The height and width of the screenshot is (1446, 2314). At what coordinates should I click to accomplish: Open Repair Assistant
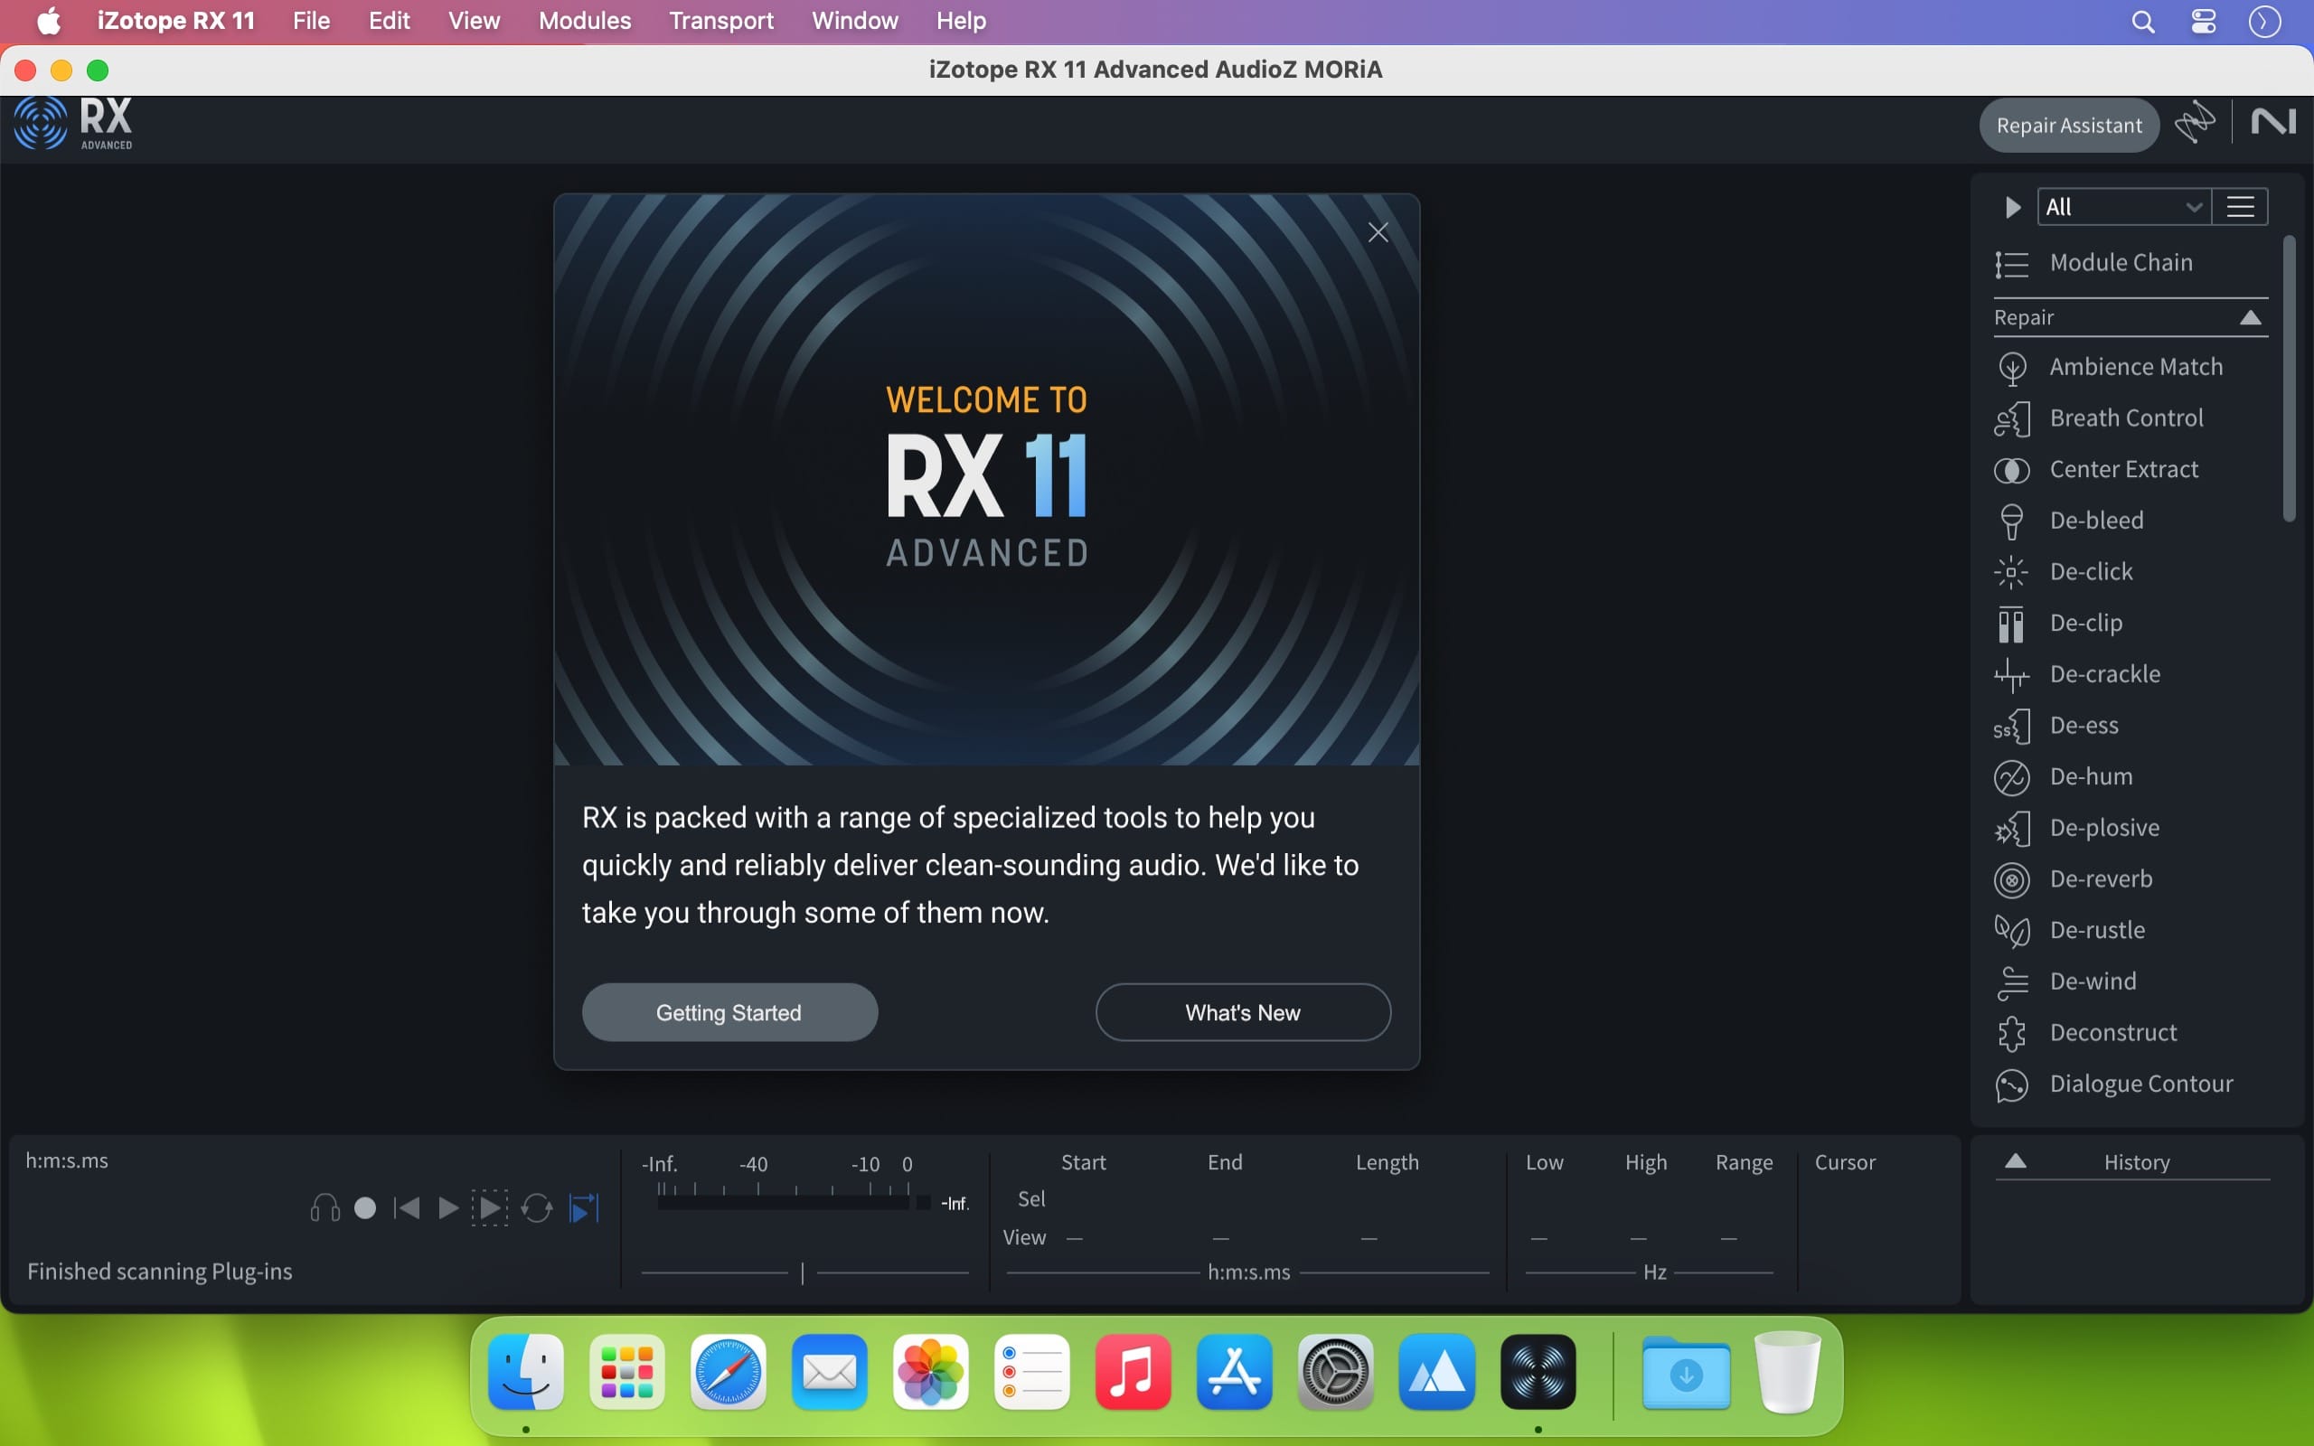(x=2069, y=126)
